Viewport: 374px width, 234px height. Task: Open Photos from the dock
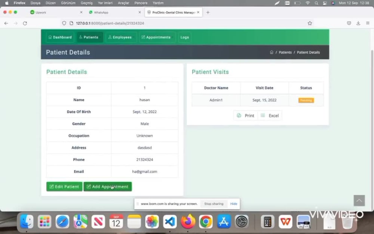coord(152,222)
